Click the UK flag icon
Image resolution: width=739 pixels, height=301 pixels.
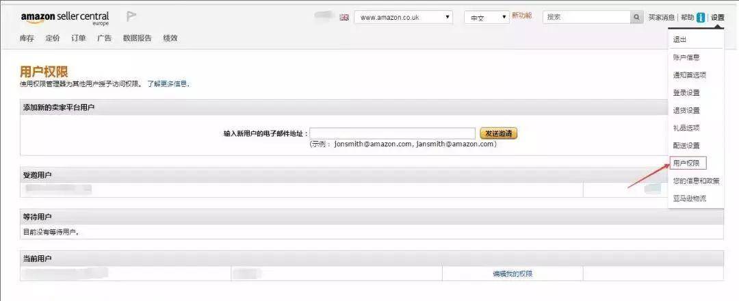point(344,17)
